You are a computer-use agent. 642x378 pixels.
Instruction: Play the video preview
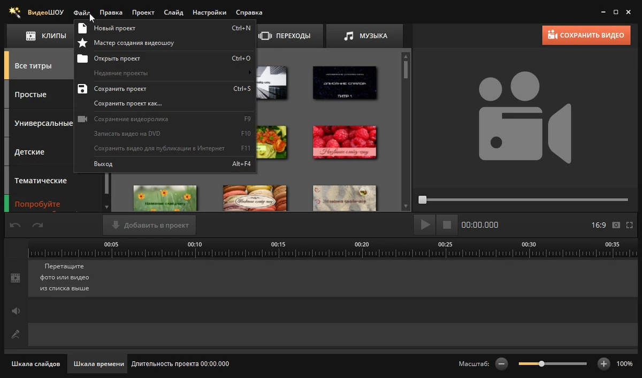pos(425,225)
